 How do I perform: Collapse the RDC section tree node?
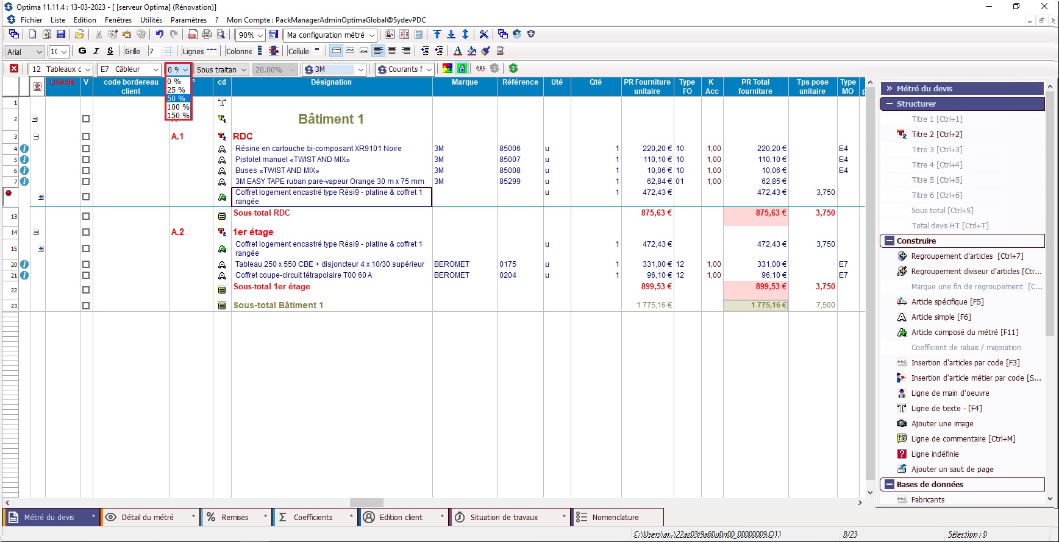tap(36, 137)
